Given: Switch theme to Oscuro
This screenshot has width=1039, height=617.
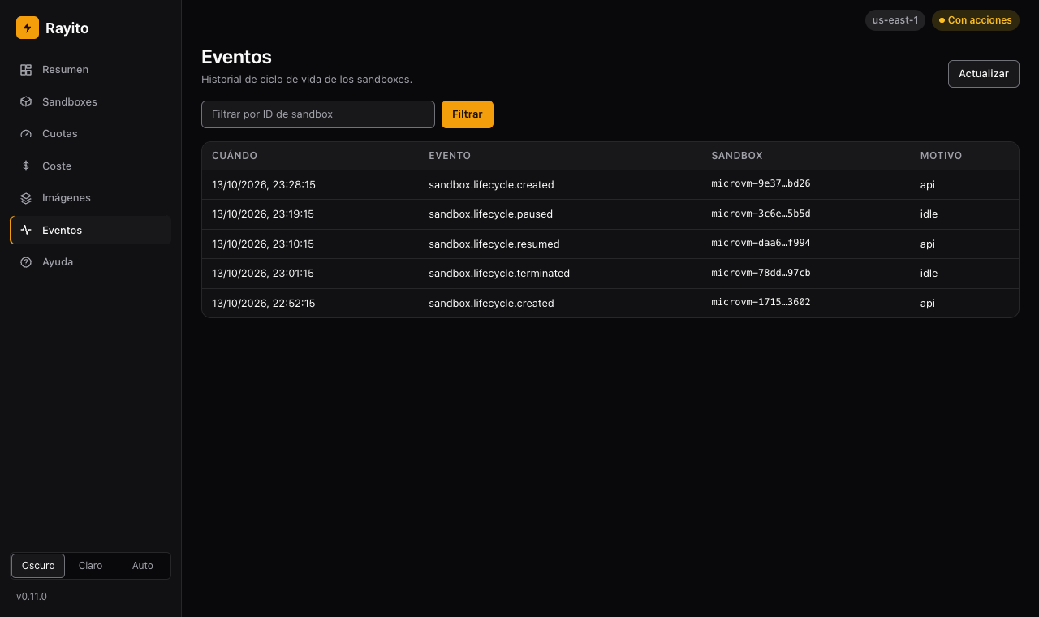Looking at the screenshot, I should [38, 566].
